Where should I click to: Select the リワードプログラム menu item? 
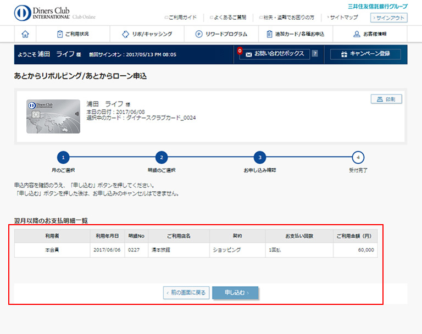221,34
